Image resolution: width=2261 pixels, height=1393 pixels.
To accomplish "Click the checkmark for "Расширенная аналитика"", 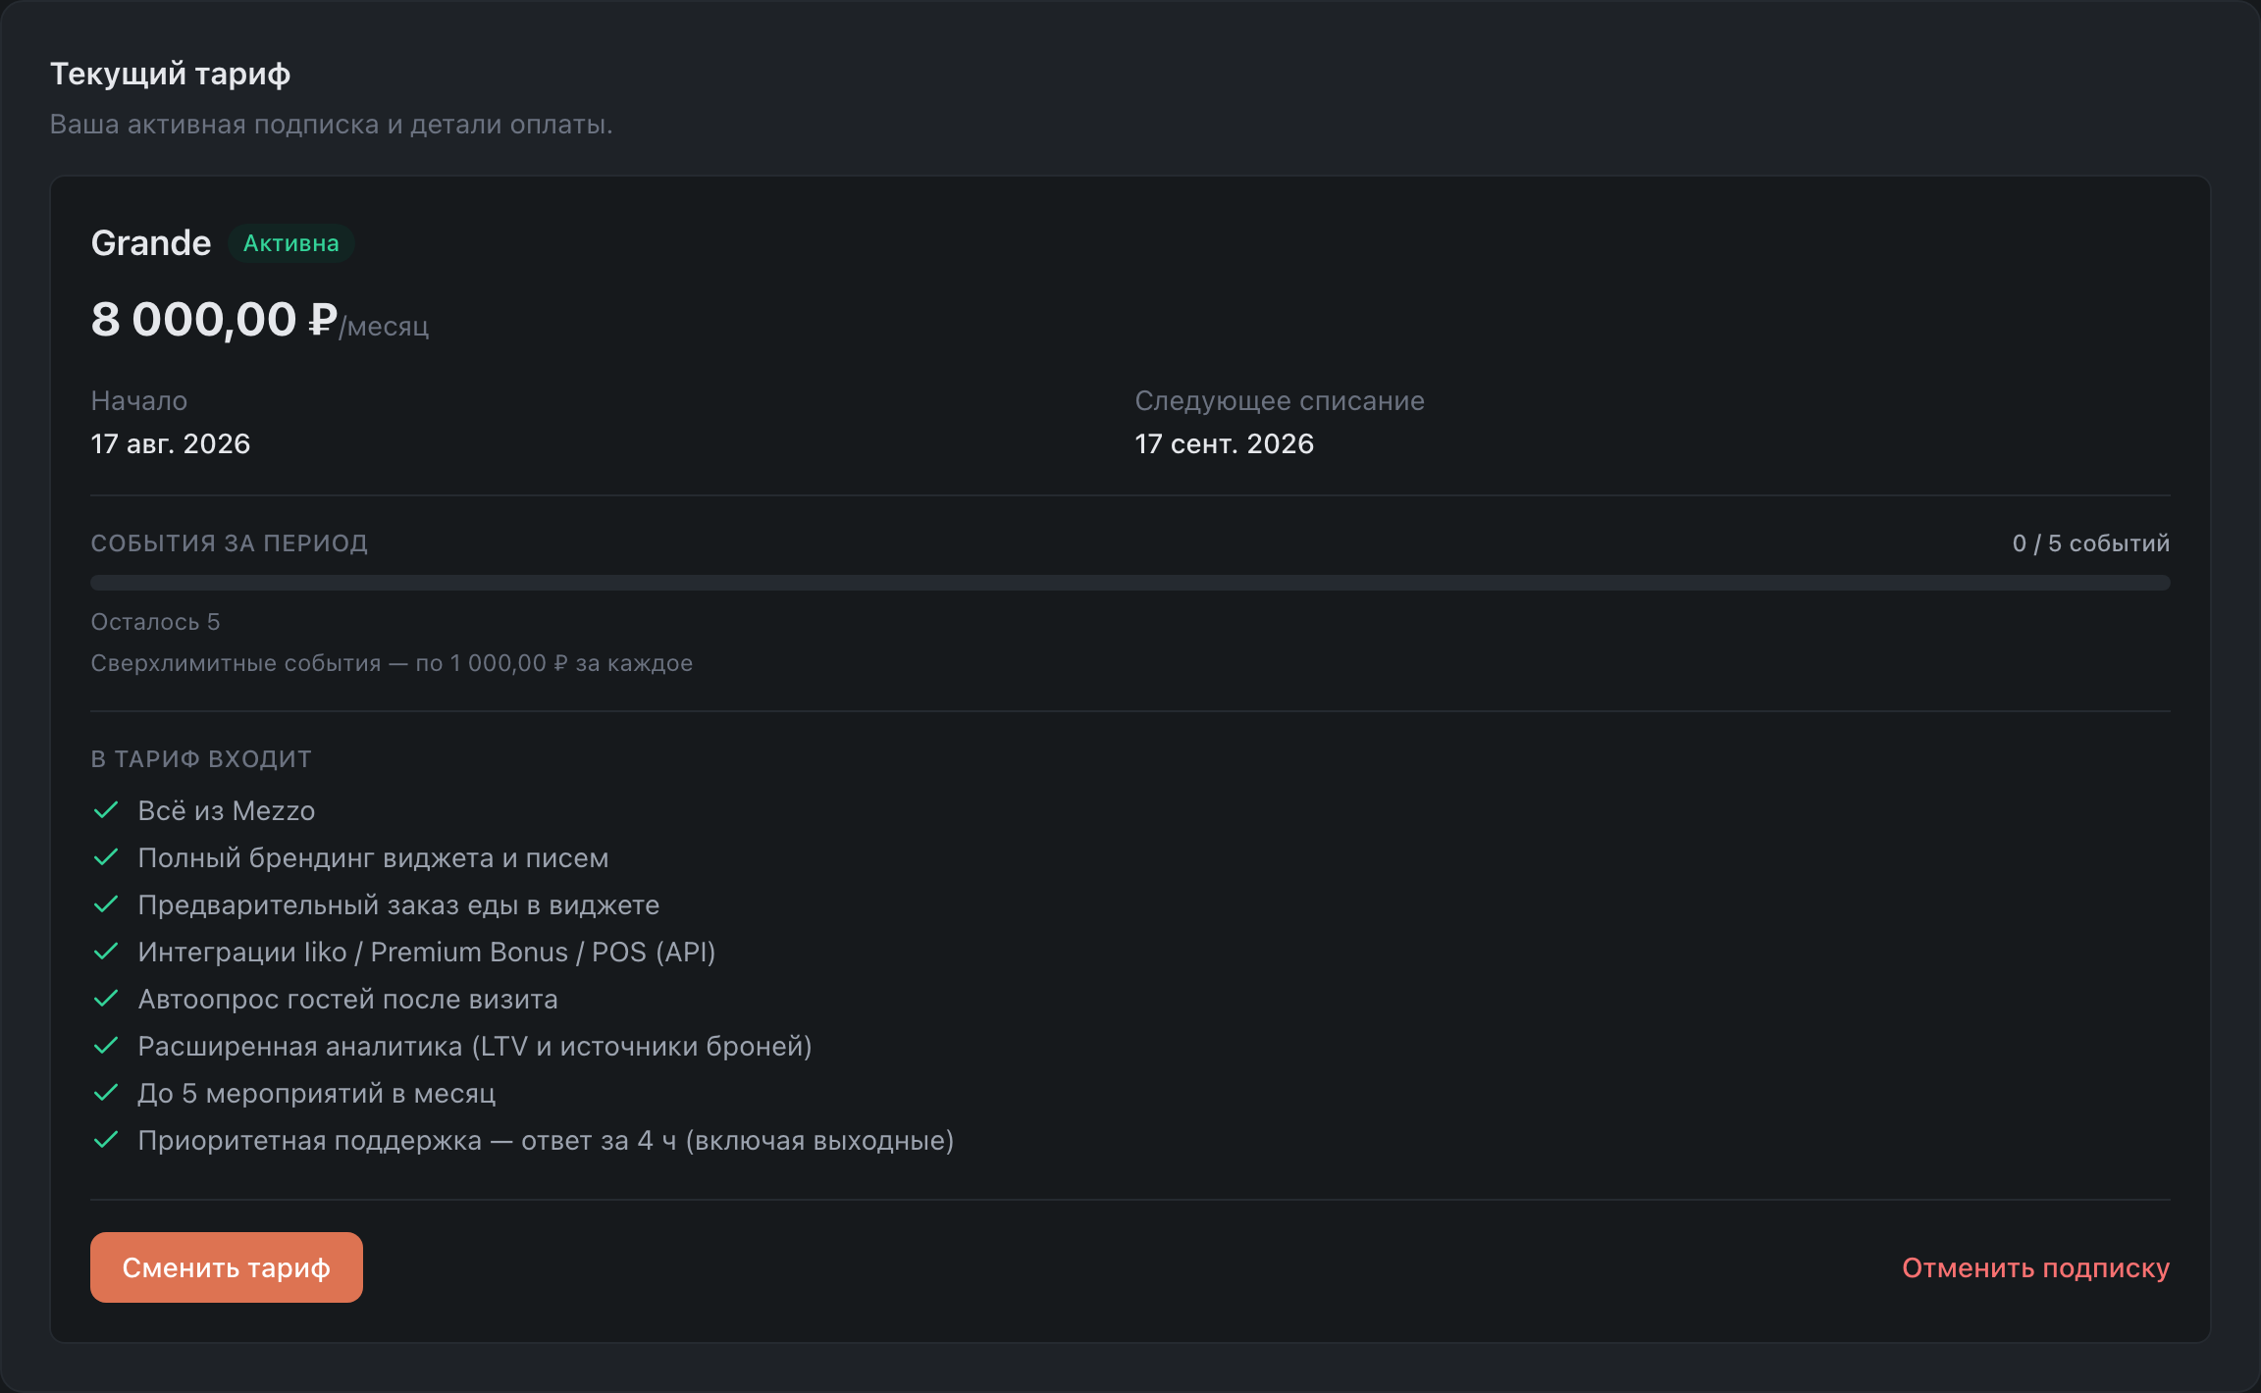I will [106, 1046].
